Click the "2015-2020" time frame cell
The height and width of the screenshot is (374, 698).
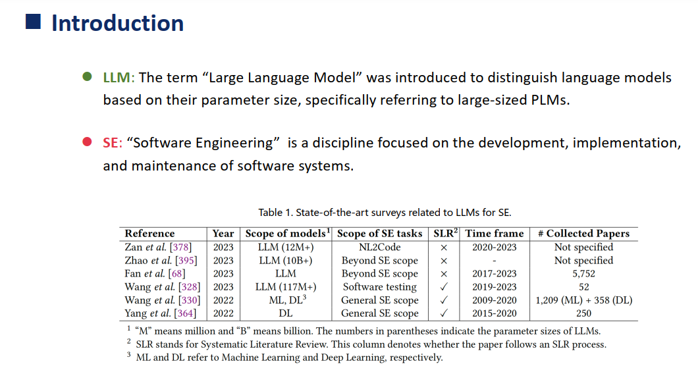[x=495, y=313]
